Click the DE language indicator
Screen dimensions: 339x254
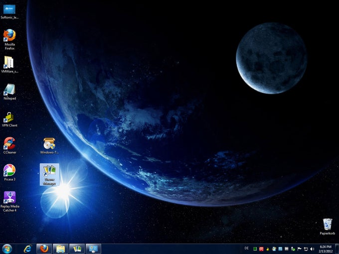[x=247, y=248]
